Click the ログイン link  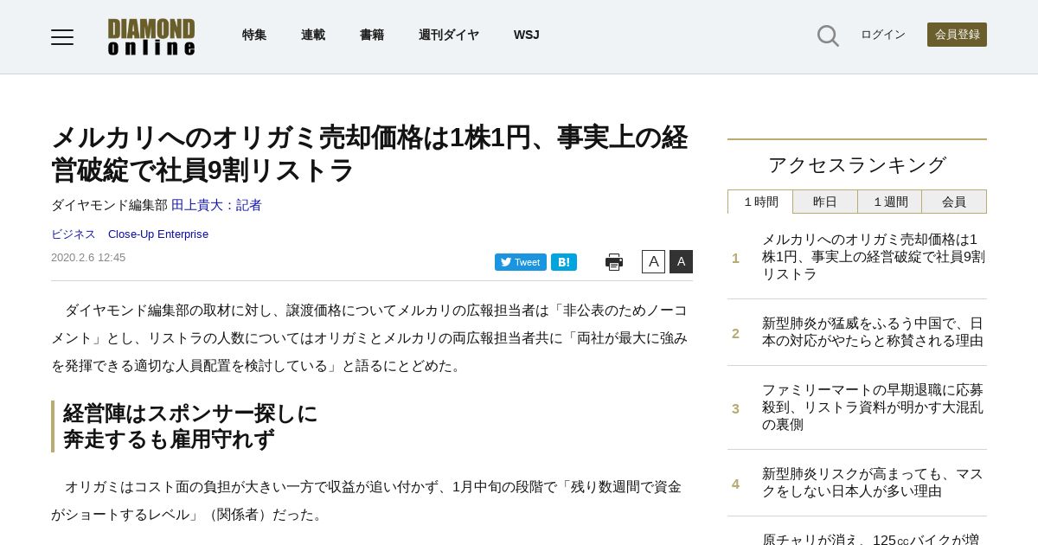click(883, 35)
